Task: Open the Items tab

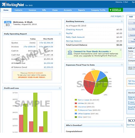Action: [55, 10]
